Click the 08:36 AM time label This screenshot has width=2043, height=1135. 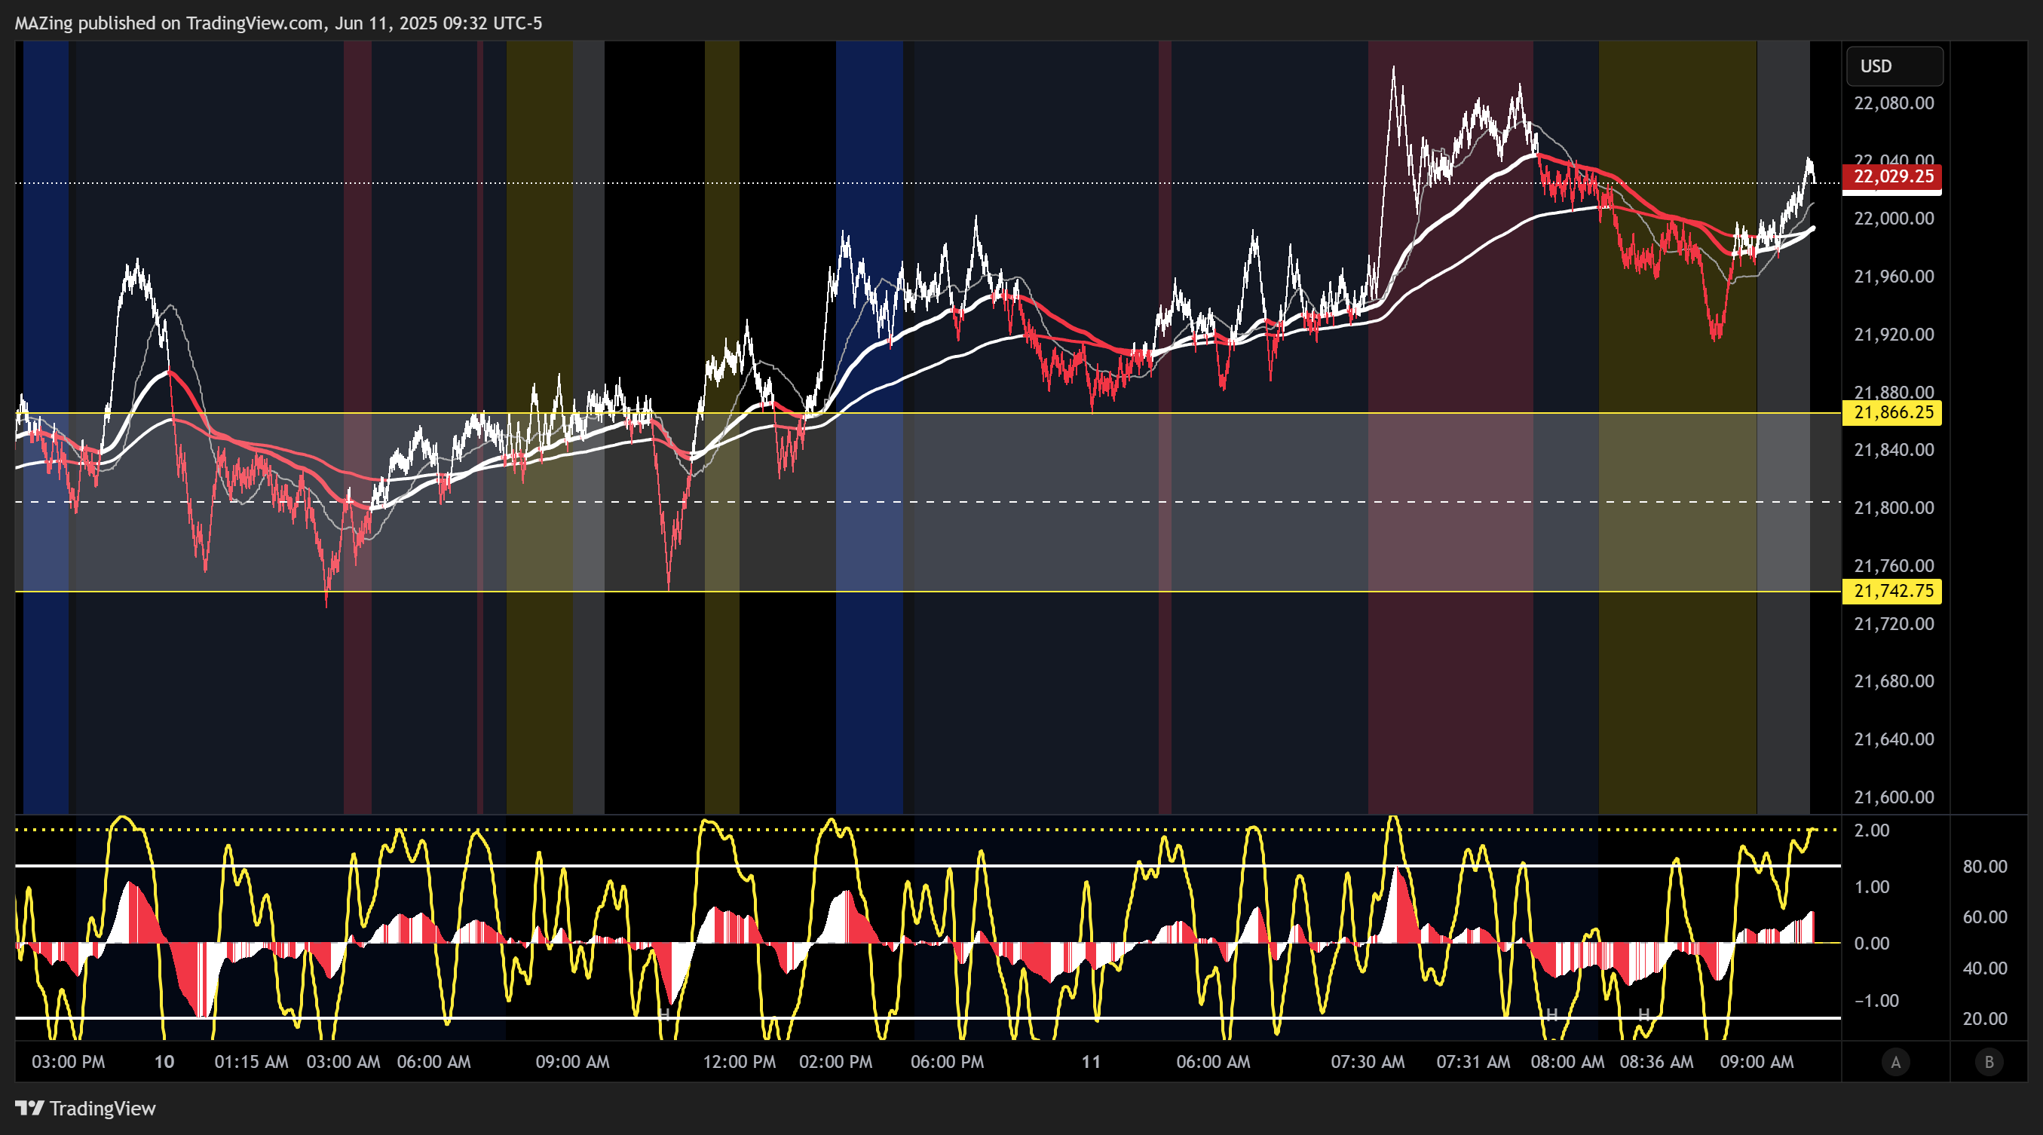click(x=1656, y=1061)
